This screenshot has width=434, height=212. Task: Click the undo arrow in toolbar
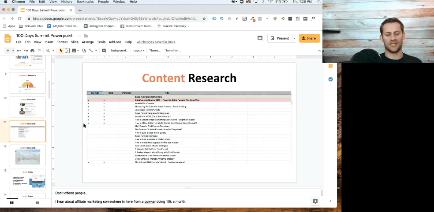click(x=19, y=51)
